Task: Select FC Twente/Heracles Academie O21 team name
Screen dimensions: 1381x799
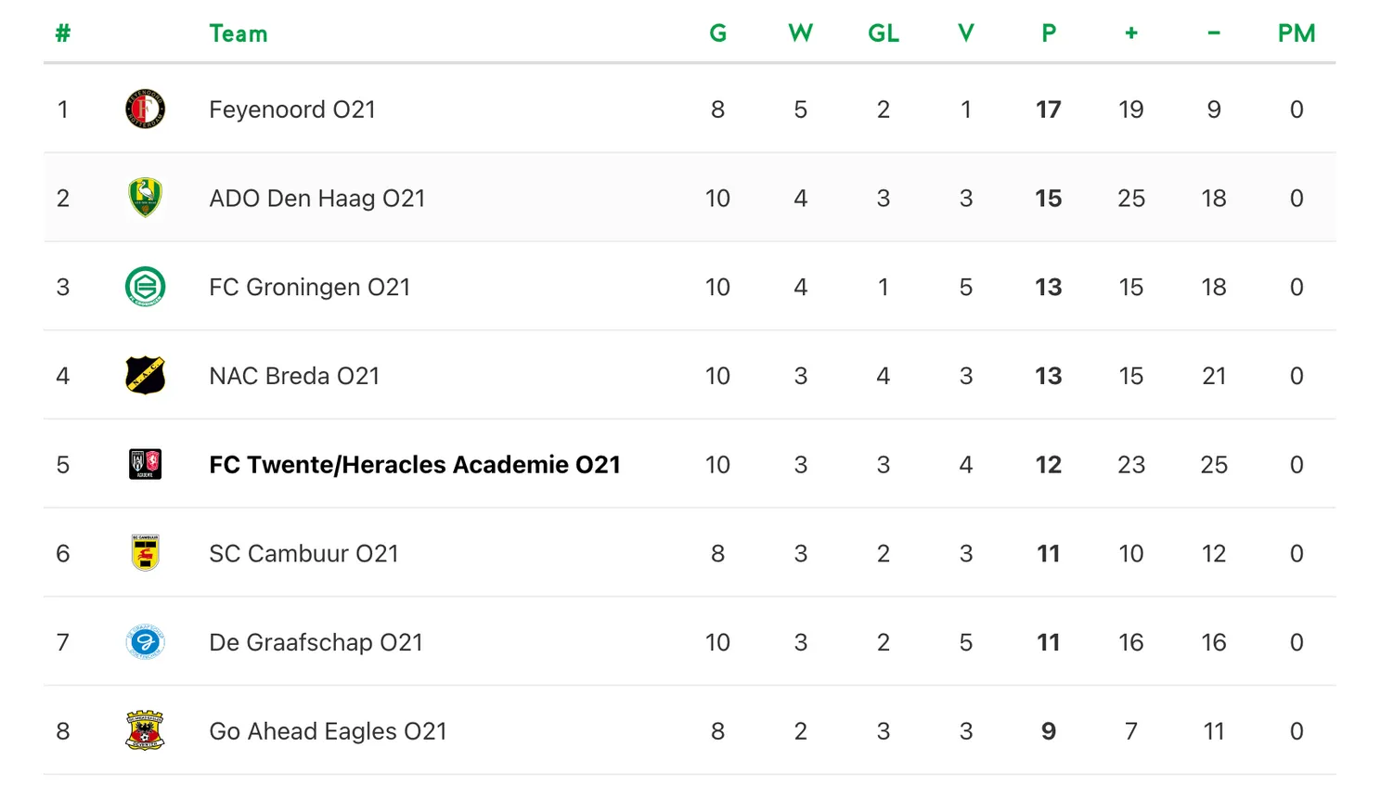Action: tap(414, 465)
